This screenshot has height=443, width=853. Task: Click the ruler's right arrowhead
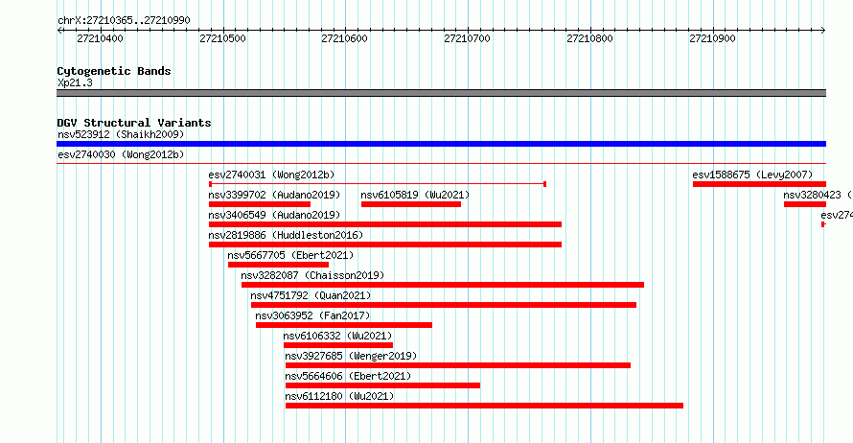pos(823,31)
